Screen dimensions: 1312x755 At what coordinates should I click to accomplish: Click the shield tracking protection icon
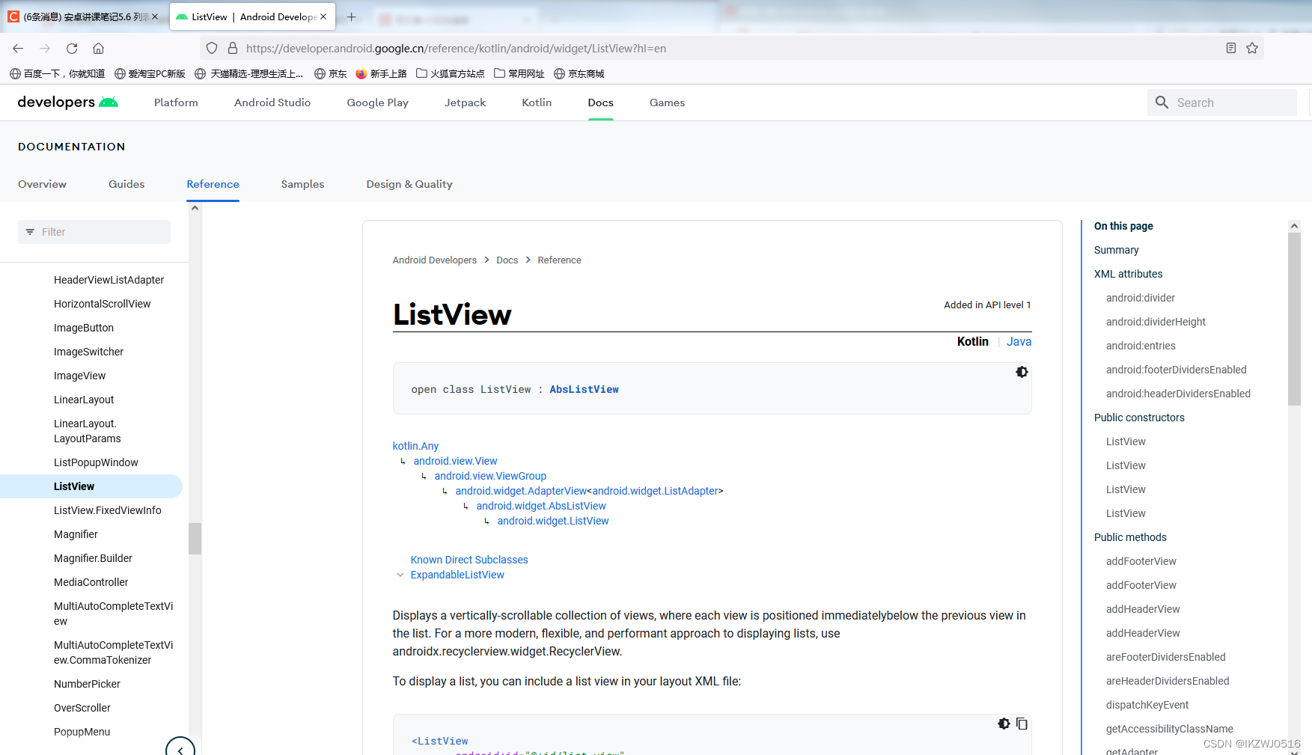[212, 48]
